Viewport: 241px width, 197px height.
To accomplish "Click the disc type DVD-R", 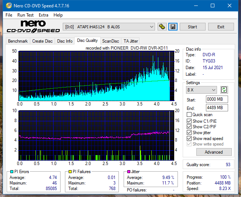I will point(209,55).
